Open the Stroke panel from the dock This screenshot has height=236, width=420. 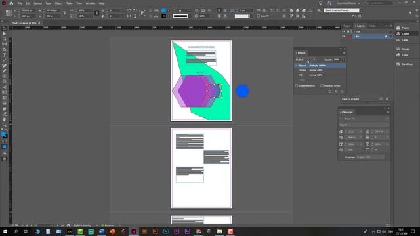403,49
